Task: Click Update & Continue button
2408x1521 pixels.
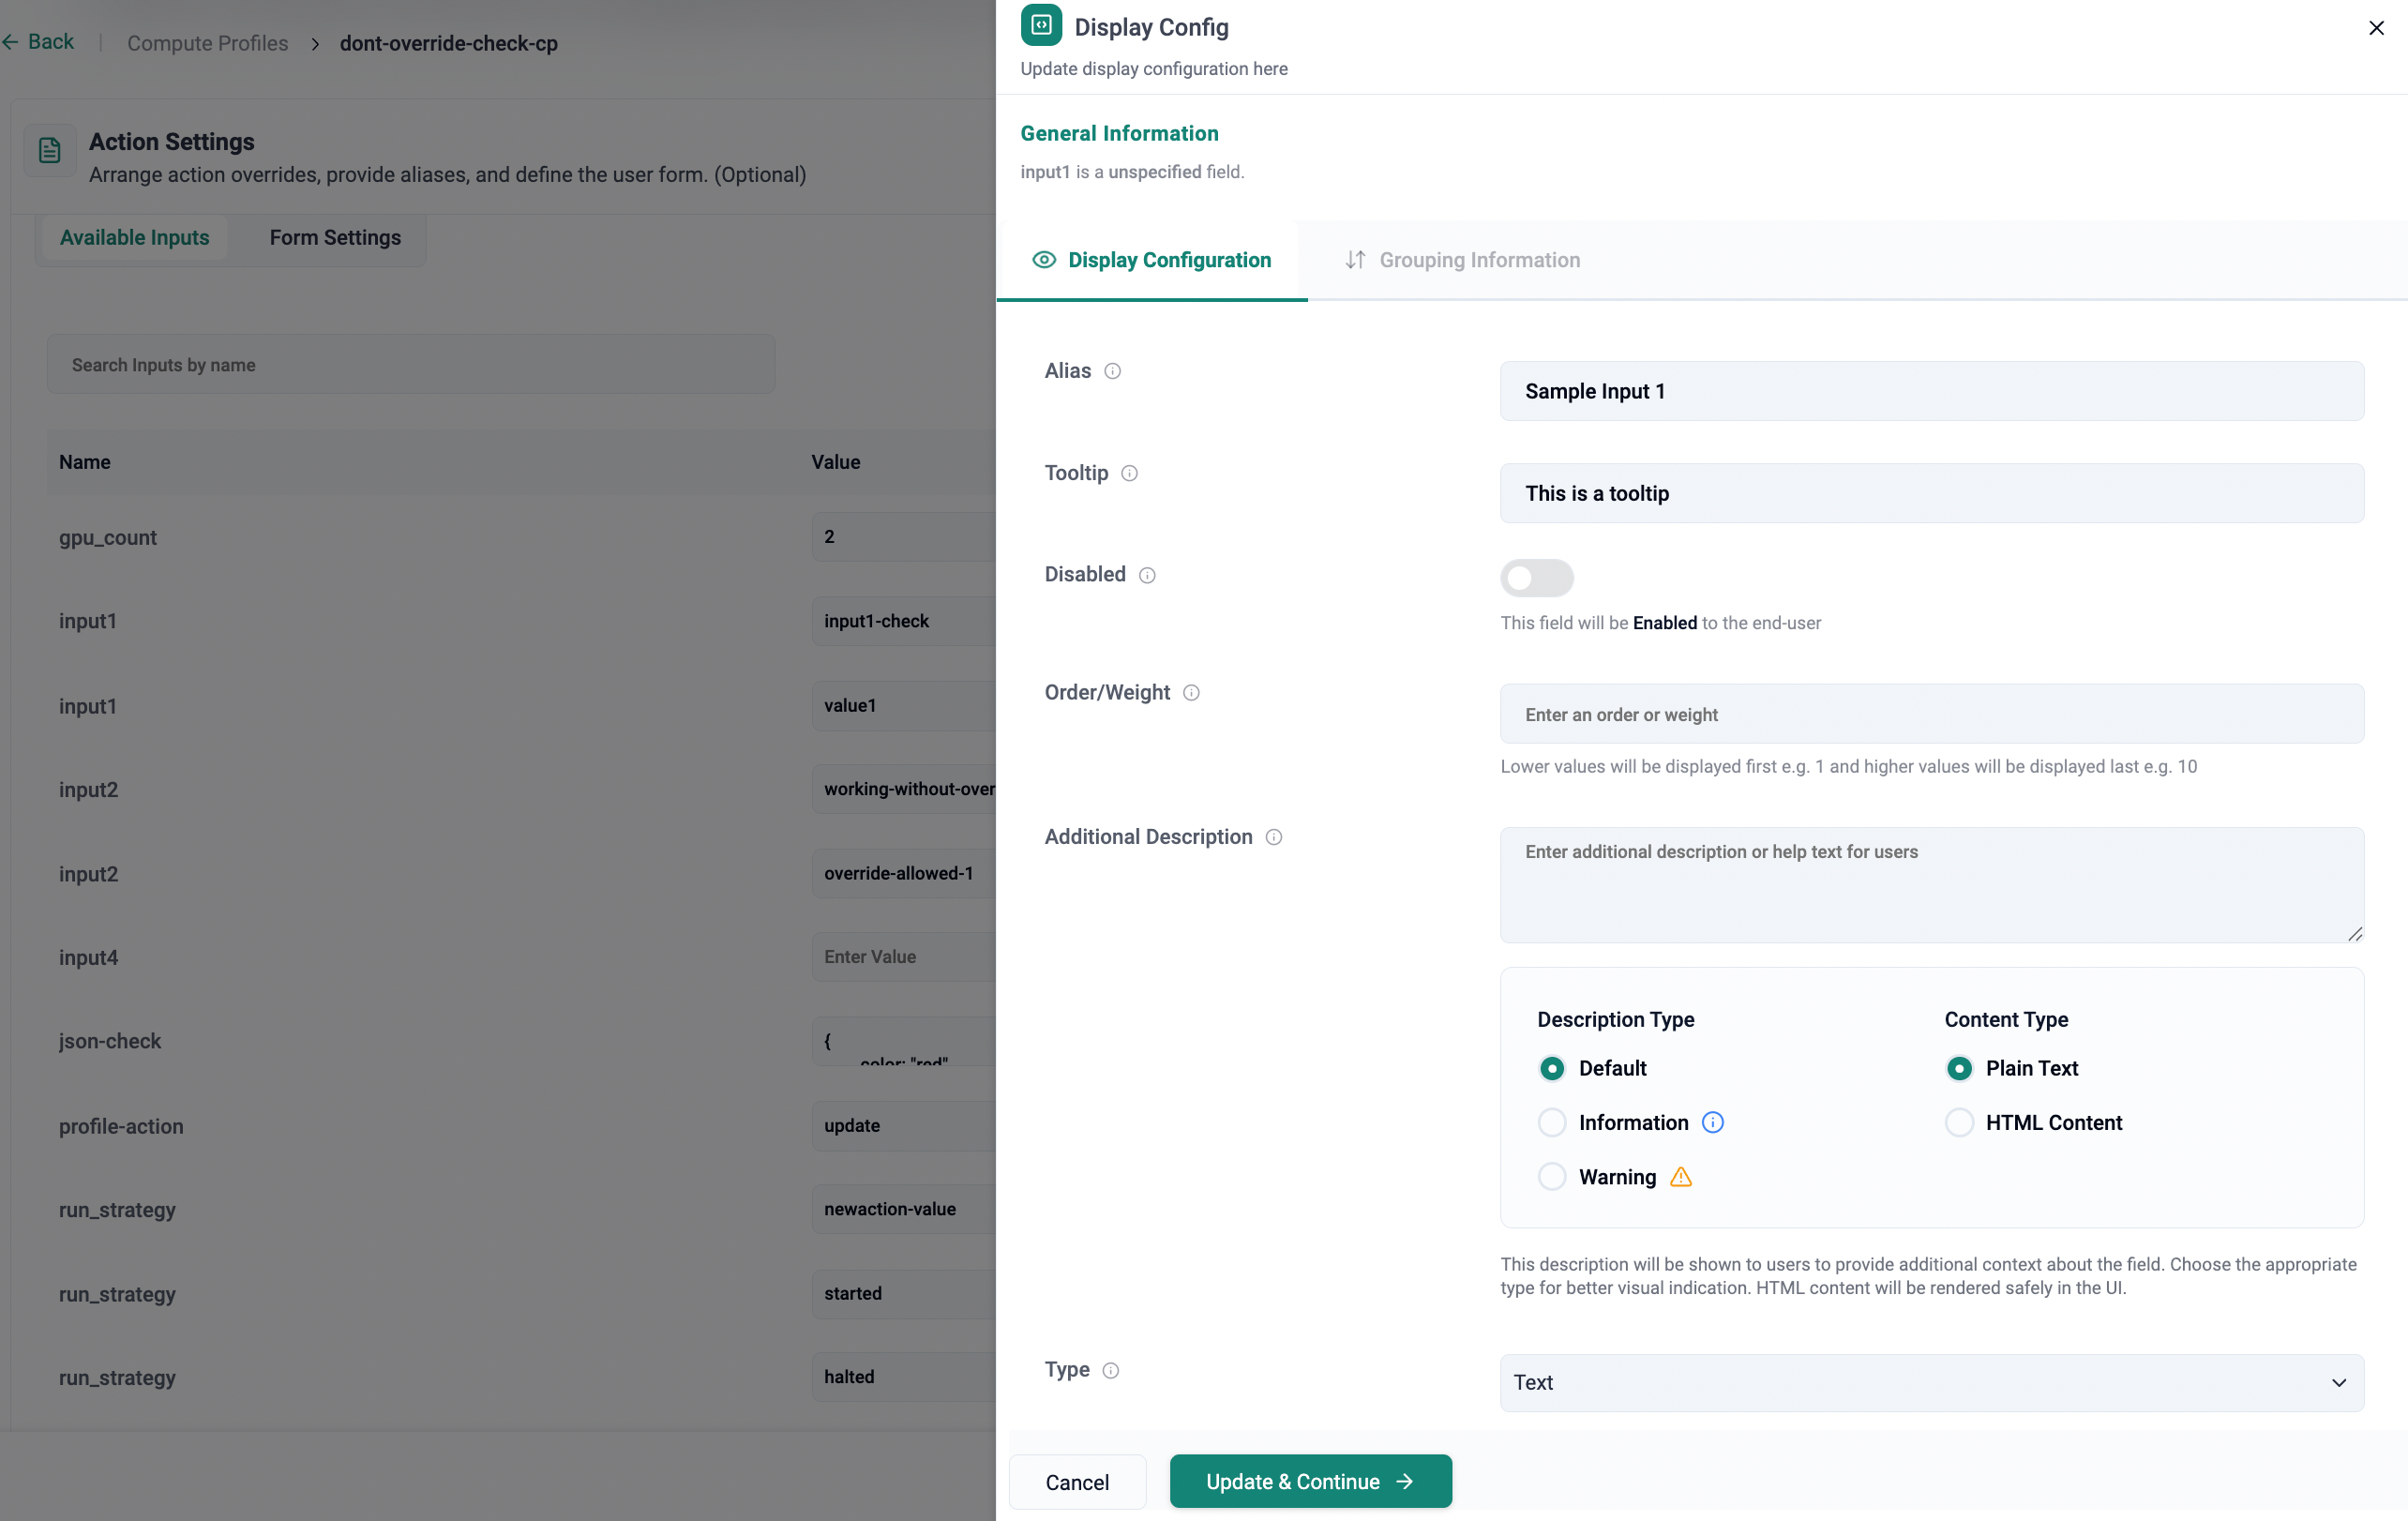Action: coord(1310,1481)
